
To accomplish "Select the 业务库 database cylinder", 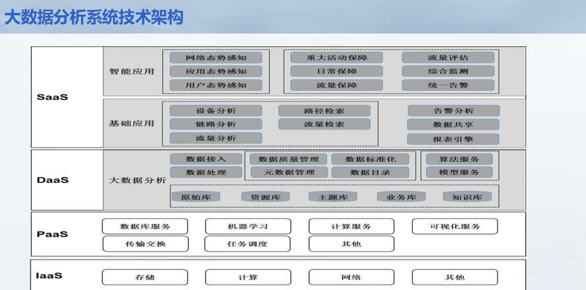I will (401, 196).
